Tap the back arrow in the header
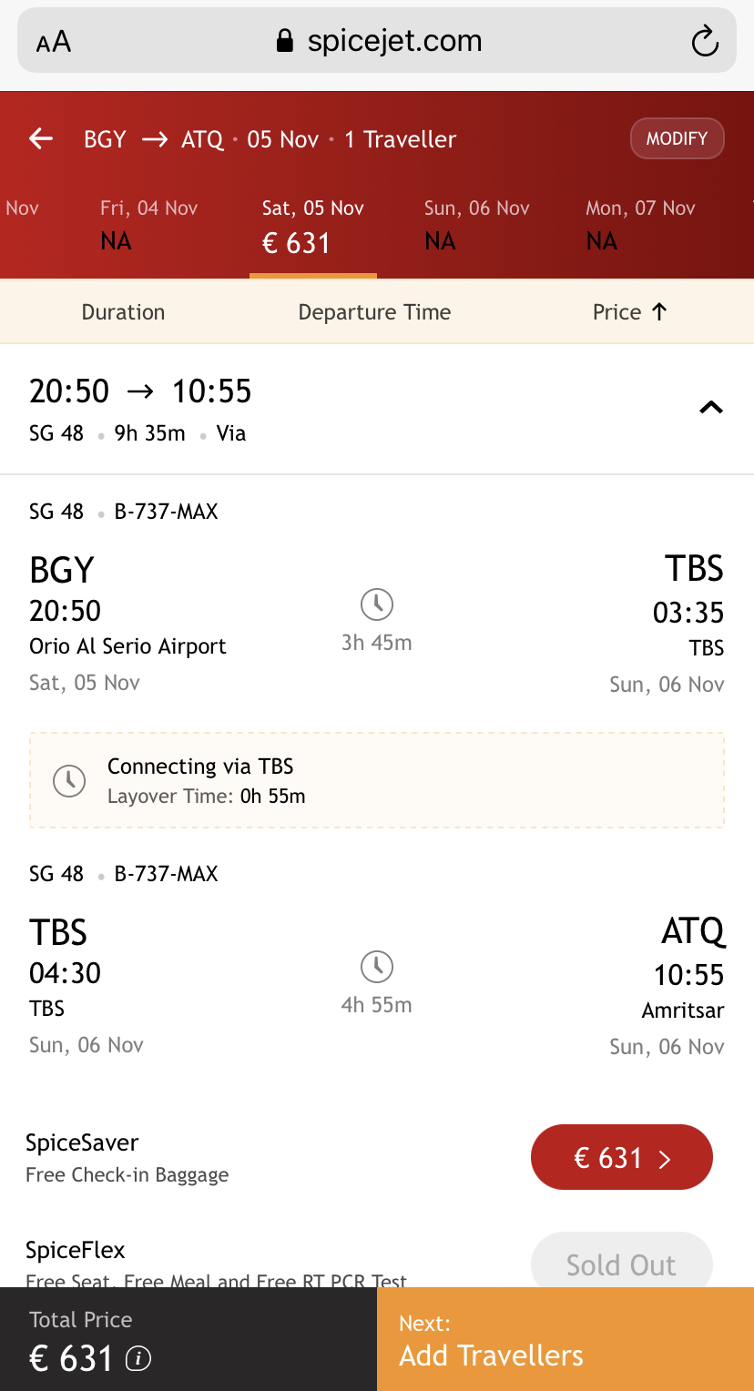Screen dimensions: 754x1391 (41, 139)
